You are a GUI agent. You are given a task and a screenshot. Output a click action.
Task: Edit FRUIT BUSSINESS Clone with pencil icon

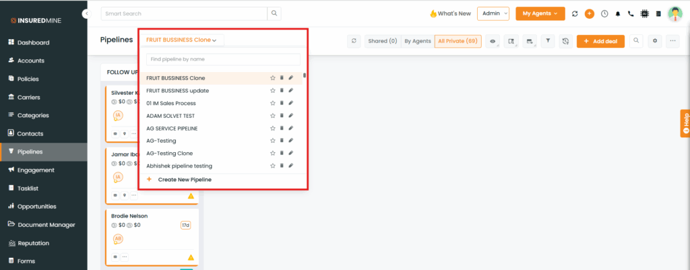(290, 78)
